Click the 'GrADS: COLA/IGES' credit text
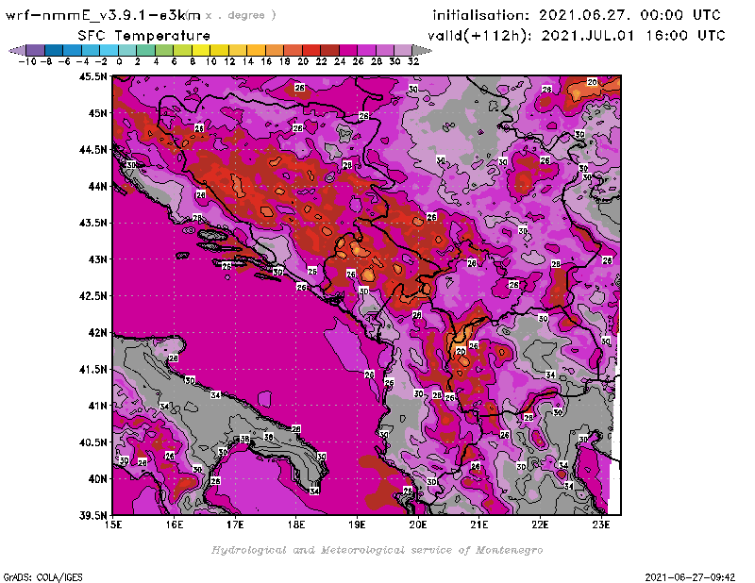755x583 pixels. tap(42, 577)
